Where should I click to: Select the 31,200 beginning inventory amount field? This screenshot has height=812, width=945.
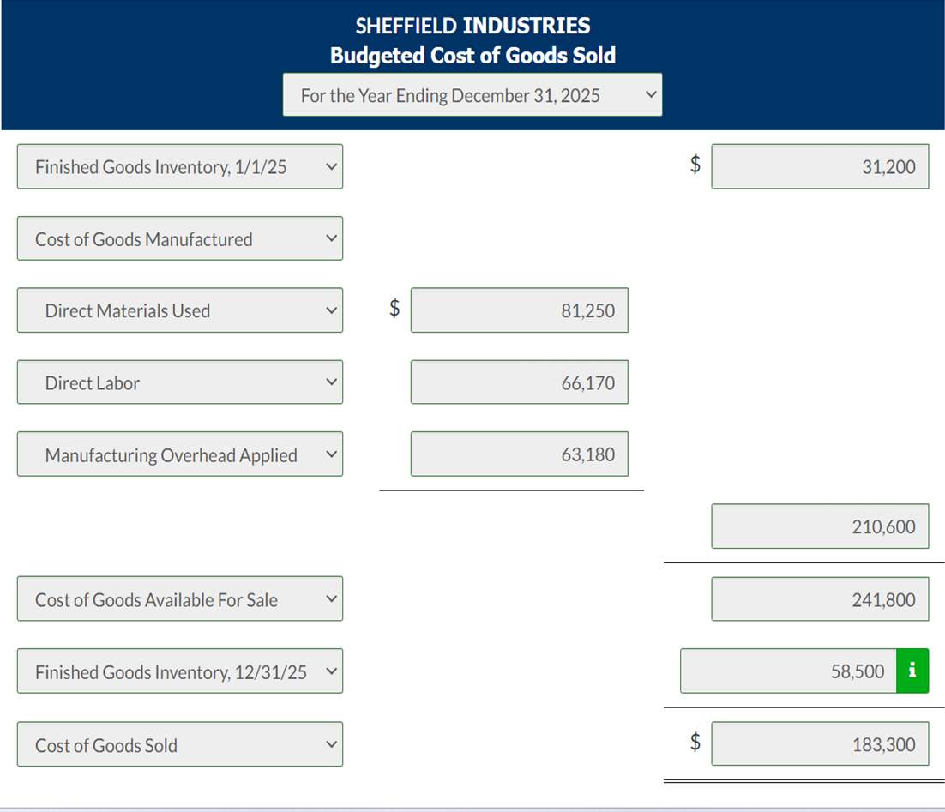pos(819,166)
